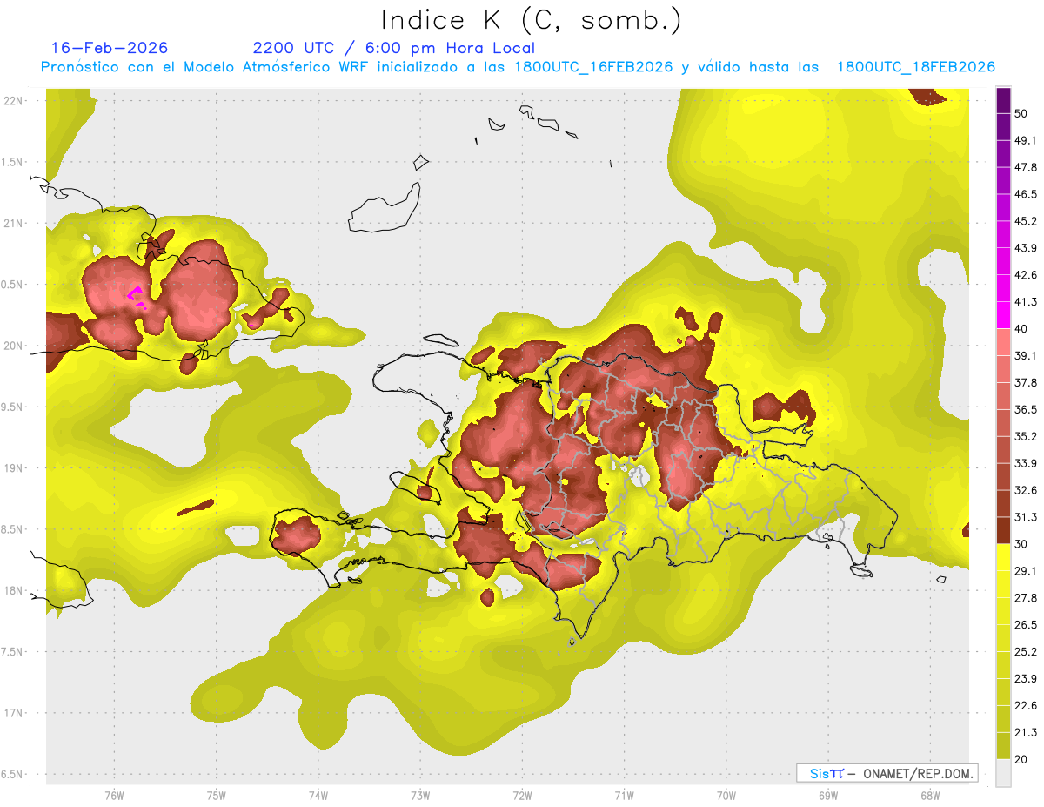Click the legend value '40'
Screen dimensions: 1044x807
1021,329
